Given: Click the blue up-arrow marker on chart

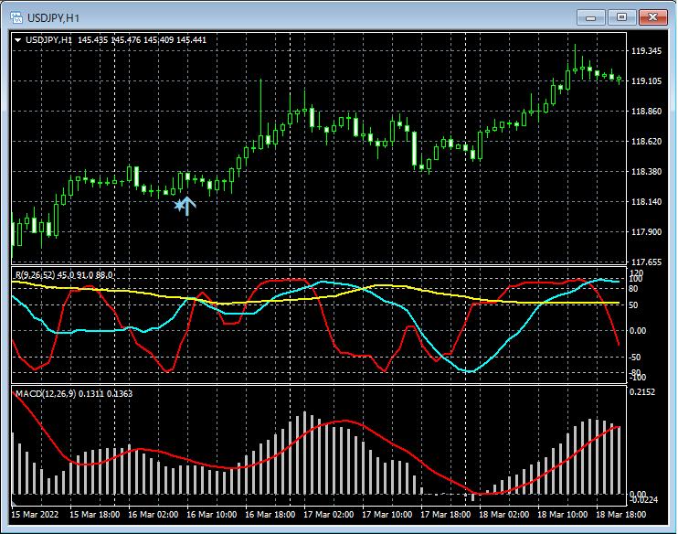Looking at the screenshot, I should (x=188, y=206).
